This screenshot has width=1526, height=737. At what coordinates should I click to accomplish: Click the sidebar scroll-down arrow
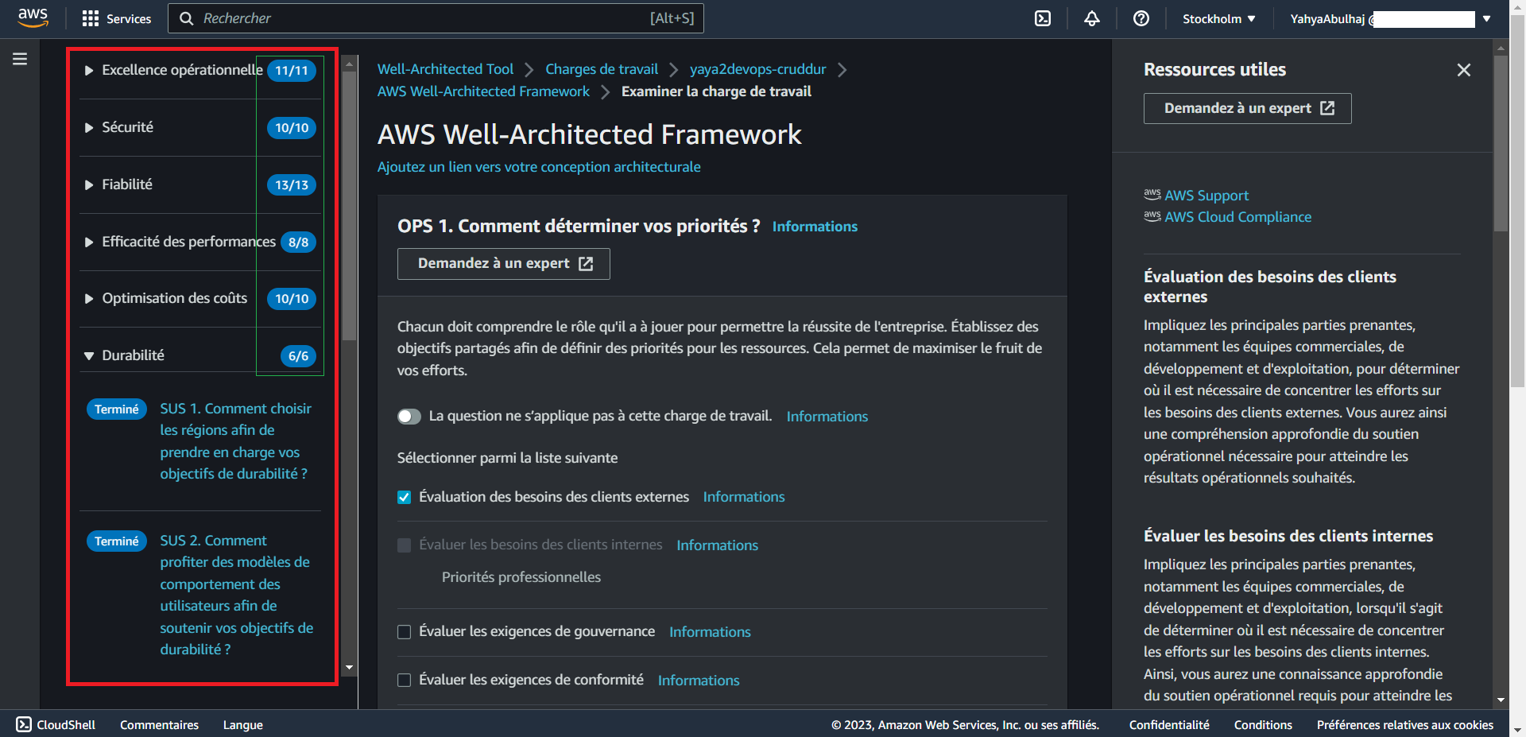349,668
